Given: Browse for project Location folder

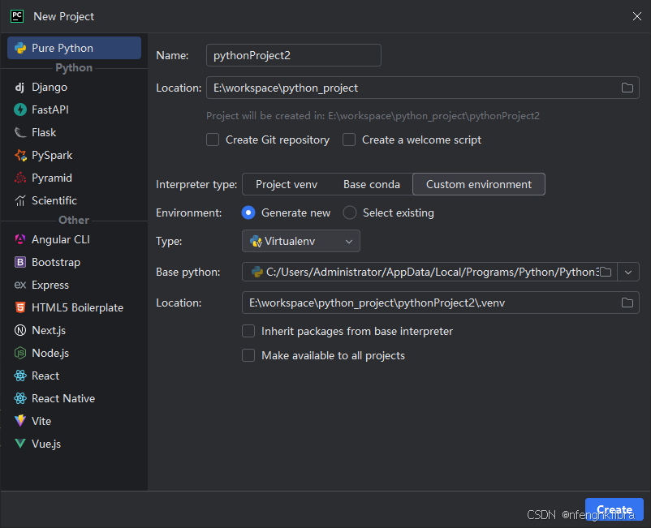Looking at the screenshot, I should (x=627, y=88).
